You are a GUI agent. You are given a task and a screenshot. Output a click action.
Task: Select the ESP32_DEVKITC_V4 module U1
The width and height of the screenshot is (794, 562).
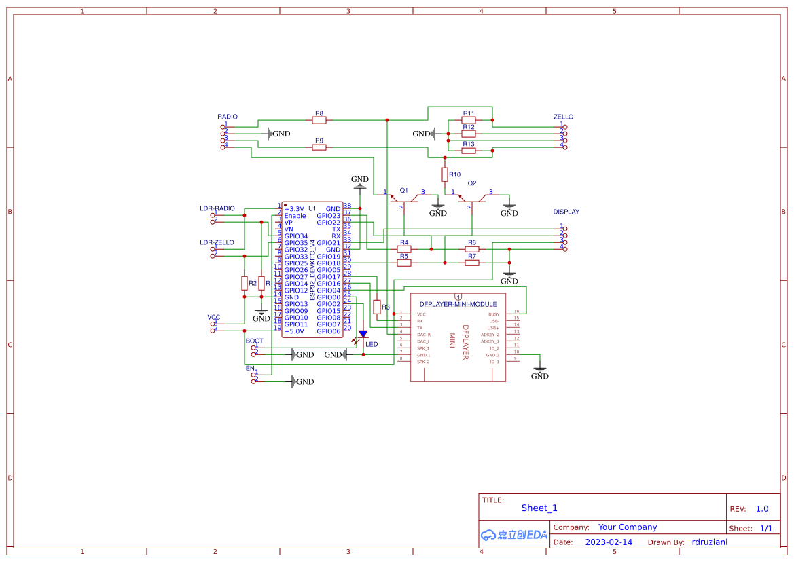coord(312,268)
